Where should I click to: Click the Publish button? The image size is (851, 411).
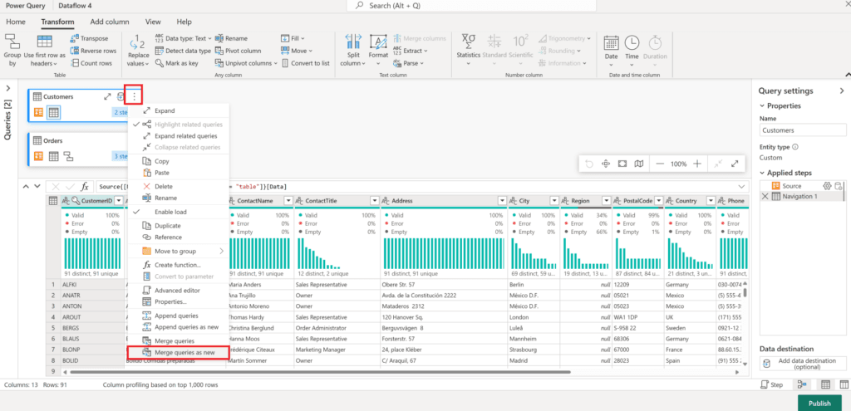tap(819, 403)
